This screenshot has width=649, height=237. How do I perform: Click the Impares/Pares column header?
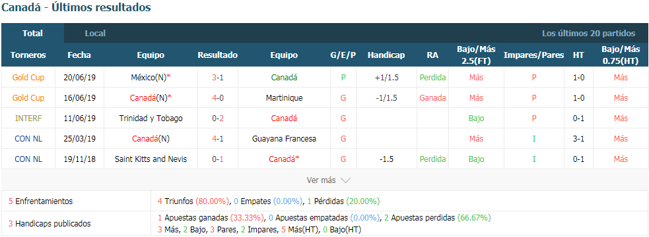pyautogui.click(x=534, y=55)
